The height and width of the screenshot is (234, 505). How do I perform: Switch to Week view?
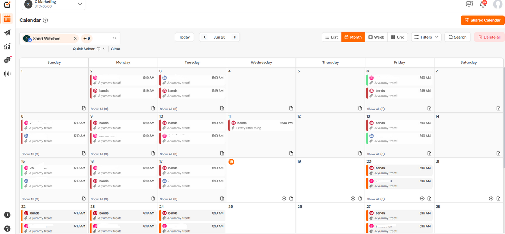(376, 37)
